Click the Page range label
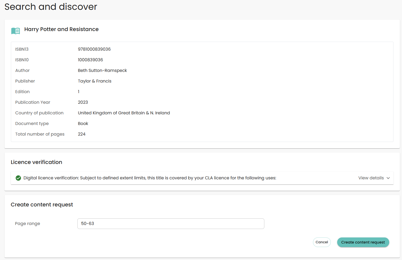 (x=27, y=224)
